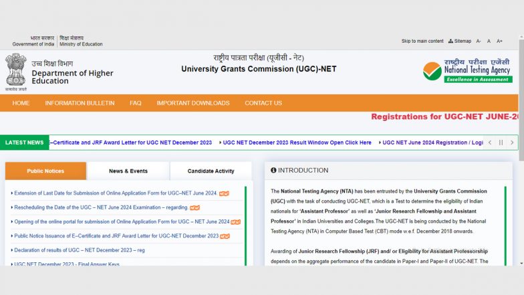Open the CONTACT US menu item
The width and height of the screenshot is (524, 295).
263,103
